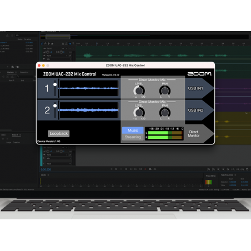
Task: Switch to Markers tab in Audition
Action: (x=11, y=72)
